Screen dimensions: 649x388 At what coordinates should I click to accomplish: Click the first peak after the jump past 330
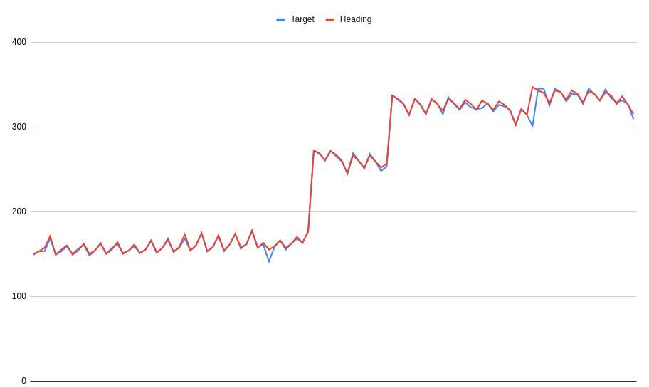(x=392, y=95)
